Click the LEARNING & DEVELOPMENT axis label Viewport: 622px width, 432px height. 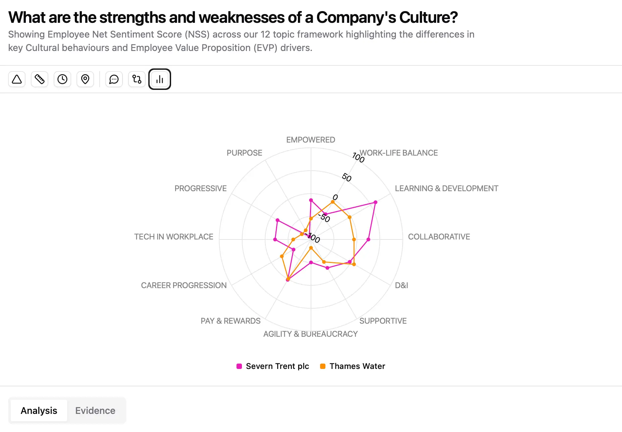(446, 188)
